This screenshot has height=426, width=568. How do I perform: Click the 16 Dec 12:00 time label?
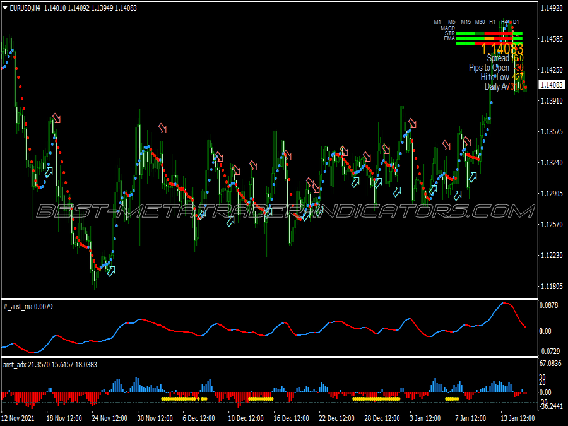291,418
